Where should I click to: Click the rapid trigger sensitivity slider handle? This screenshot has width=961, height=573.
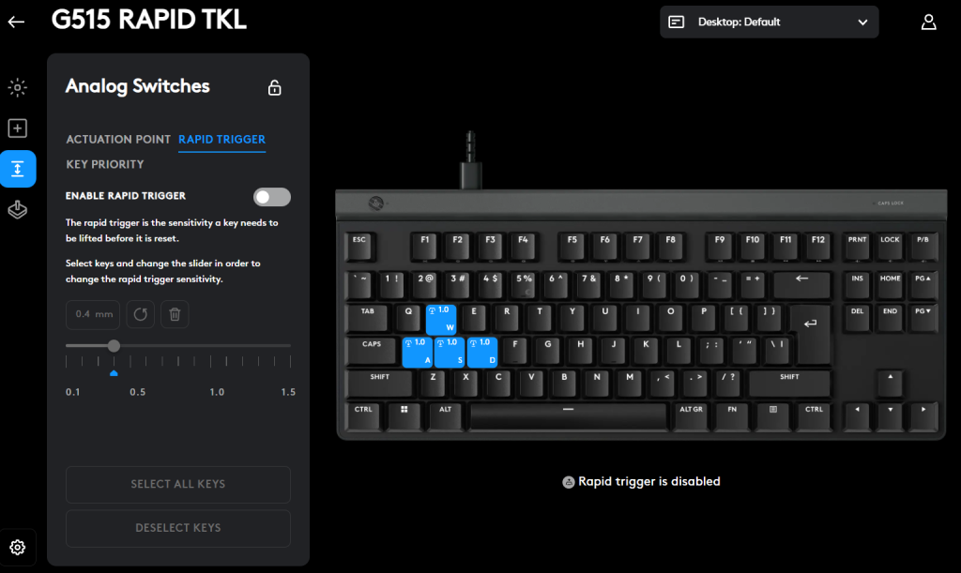coord(114,346)
